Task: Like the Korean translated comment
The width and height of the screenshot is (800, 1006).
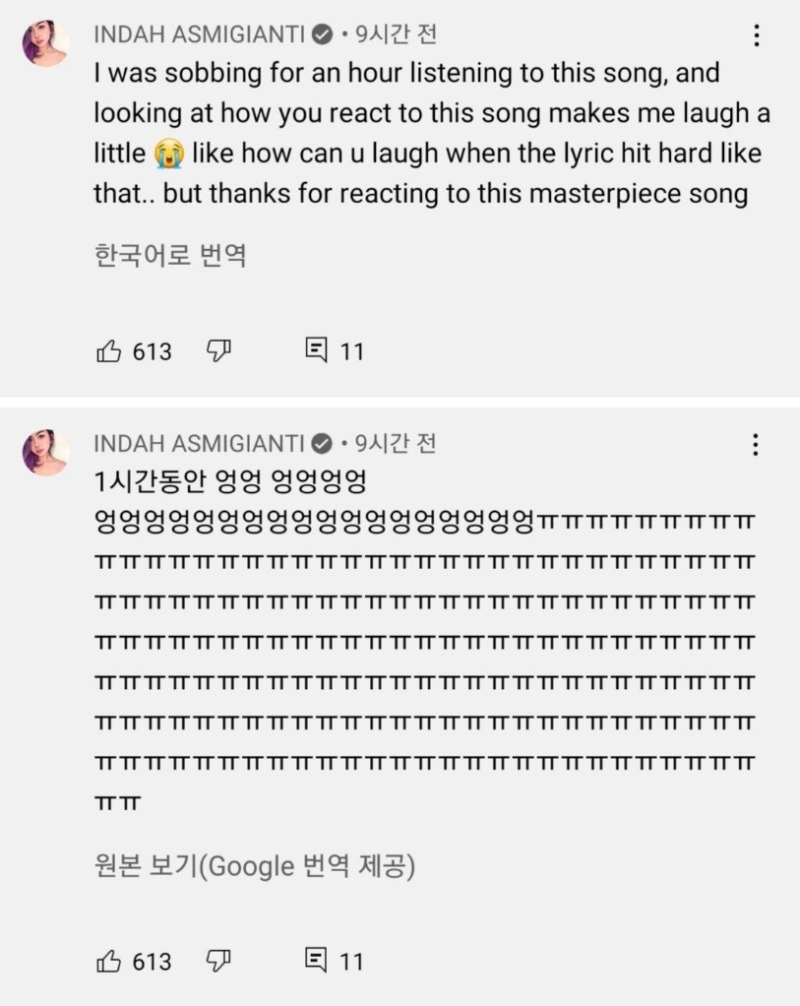Action: (x=109, y=961)
